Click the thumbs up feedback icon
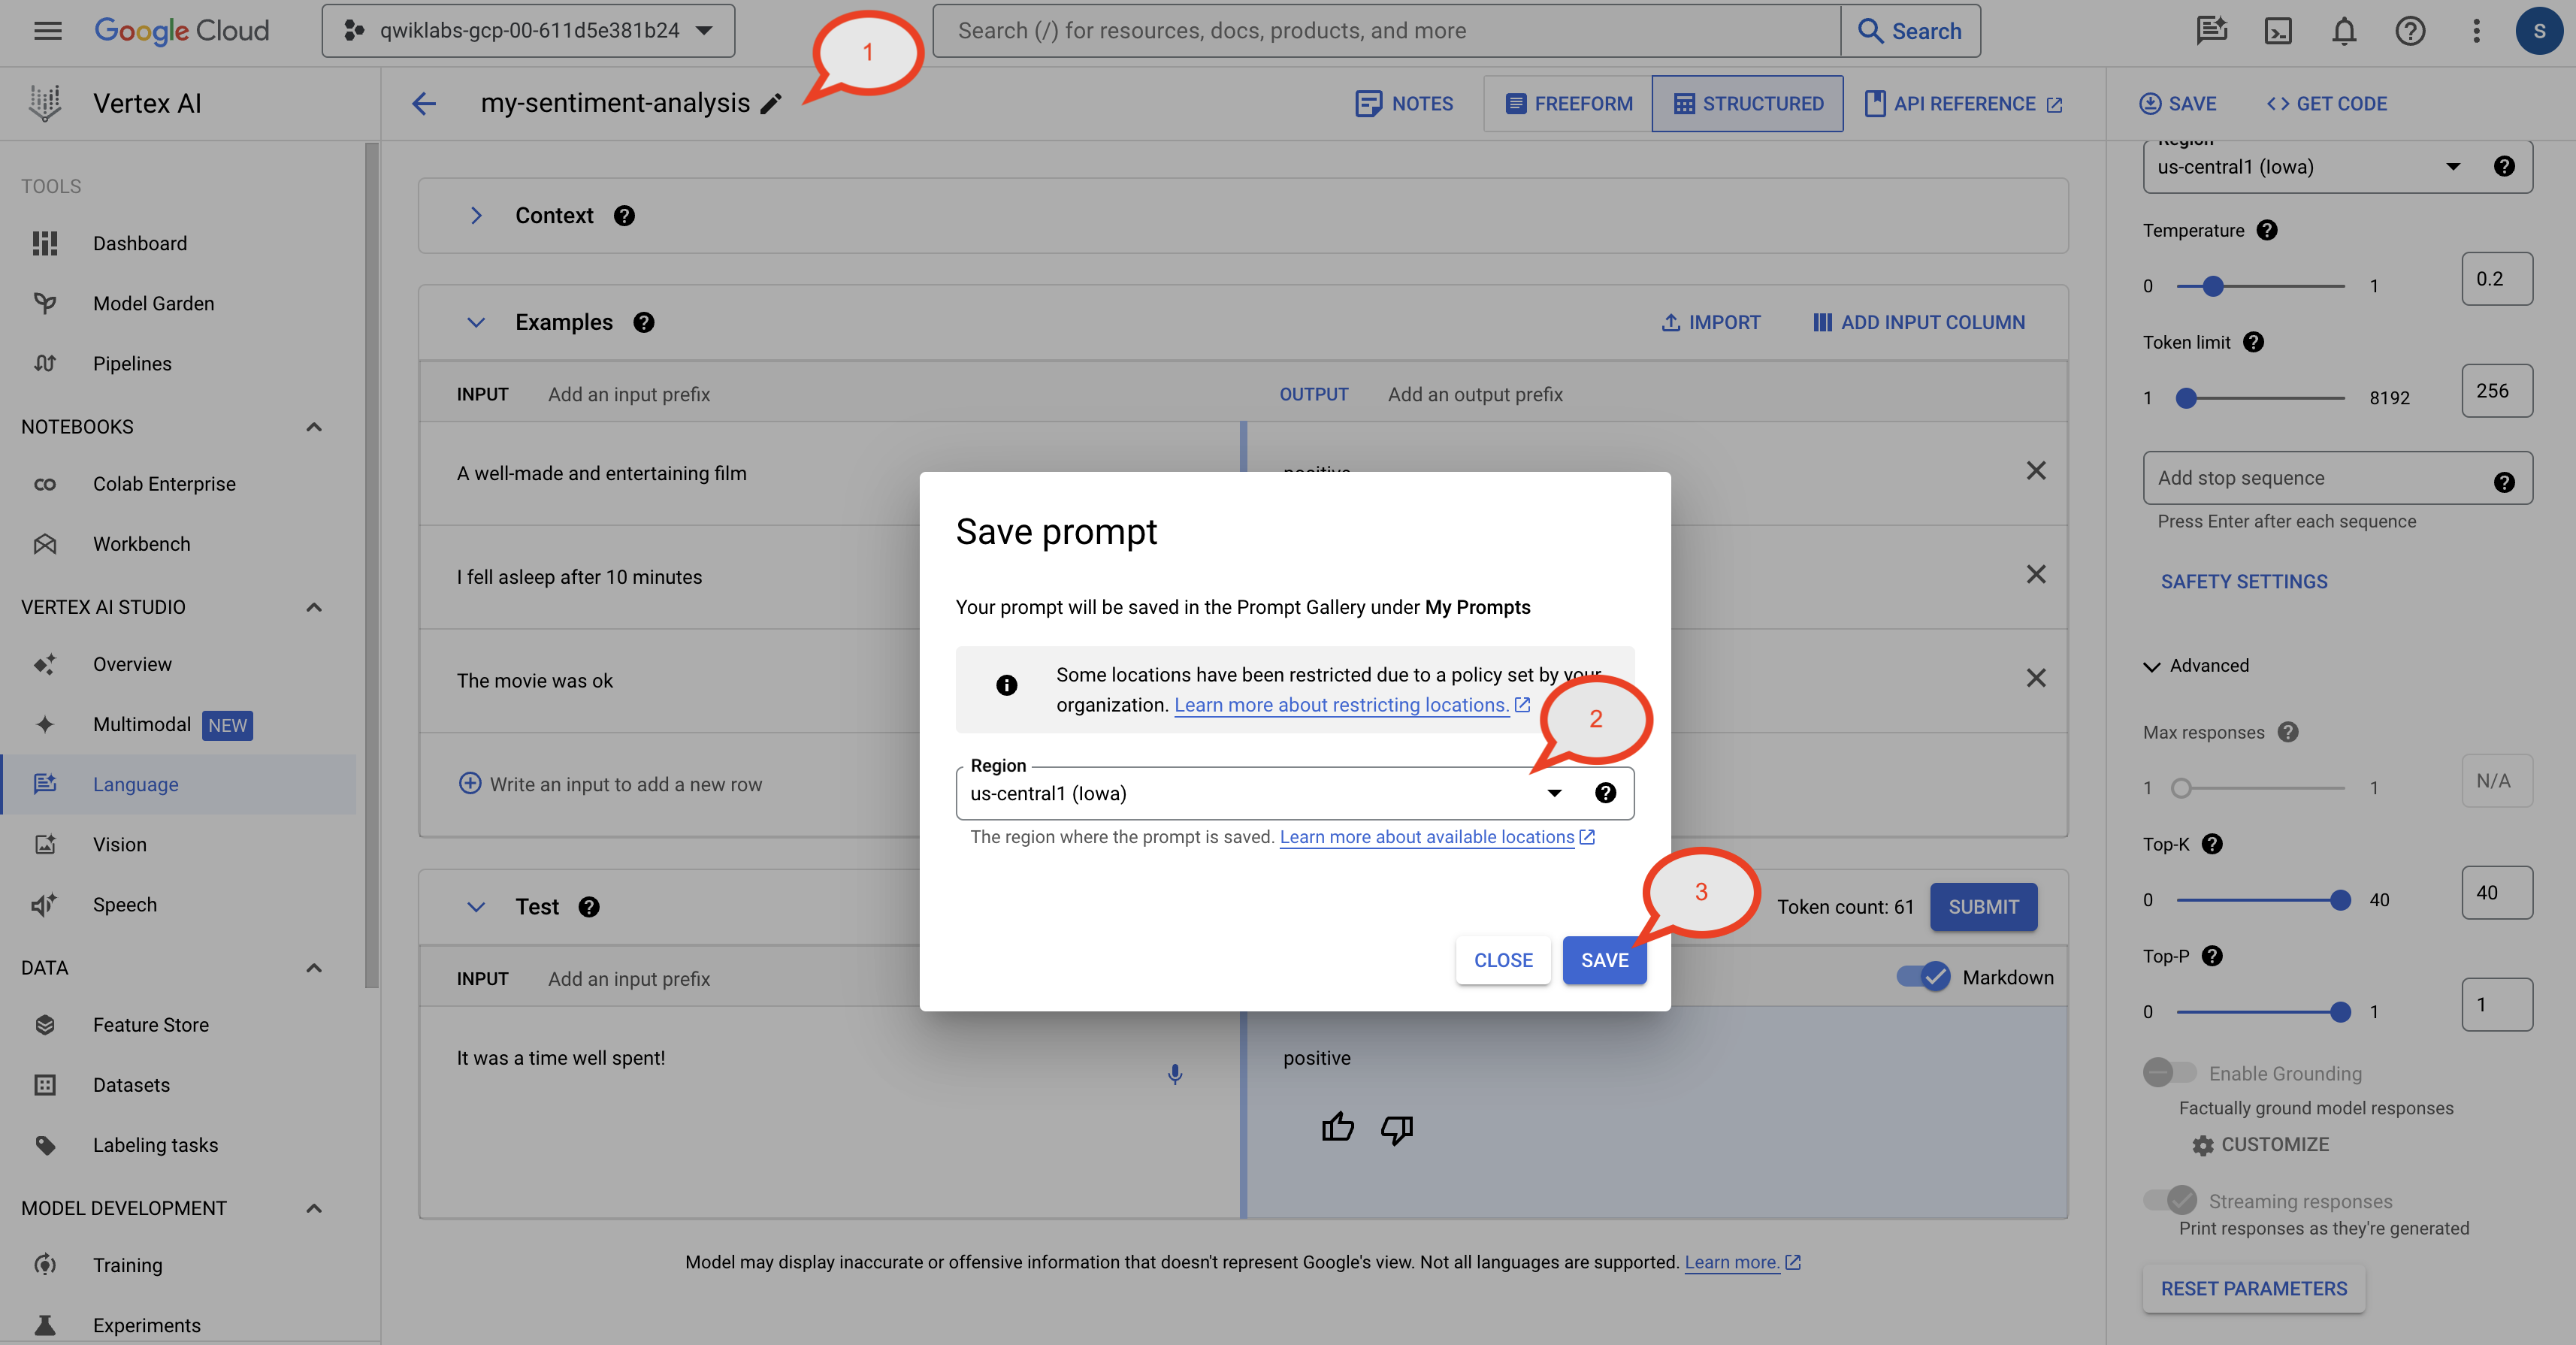 pyautogui.click(x=1337, y=1128)
